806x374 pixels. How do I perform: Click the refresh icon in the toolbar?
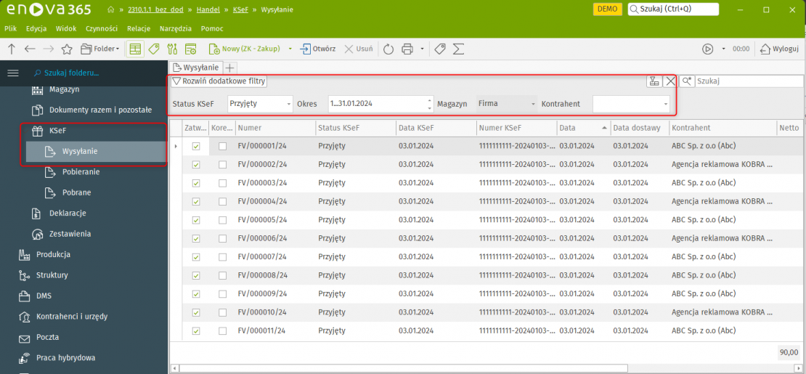click(x=388, y=49)
